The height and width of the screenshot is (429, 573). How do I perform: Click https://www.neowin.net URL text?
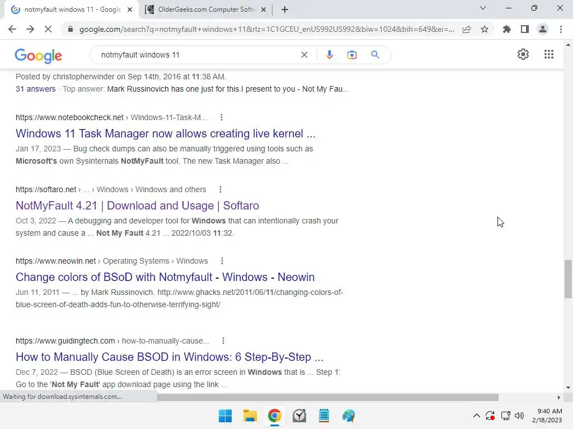point(55,261)
